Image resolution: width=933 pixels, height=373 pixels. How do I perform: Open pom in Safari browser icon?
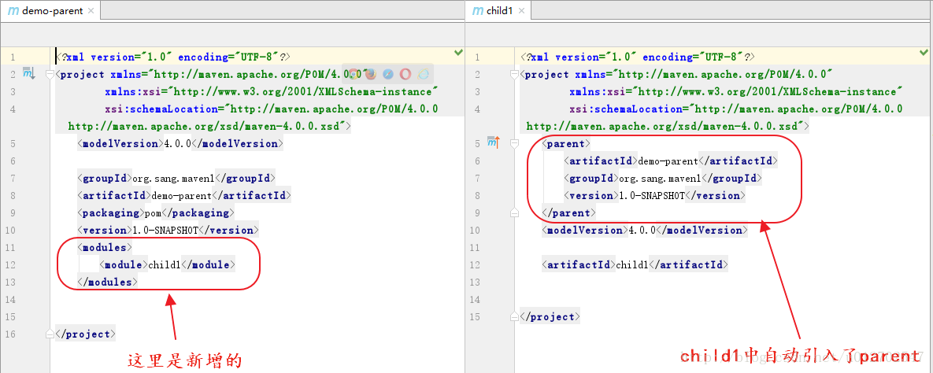tap(388, 74)
